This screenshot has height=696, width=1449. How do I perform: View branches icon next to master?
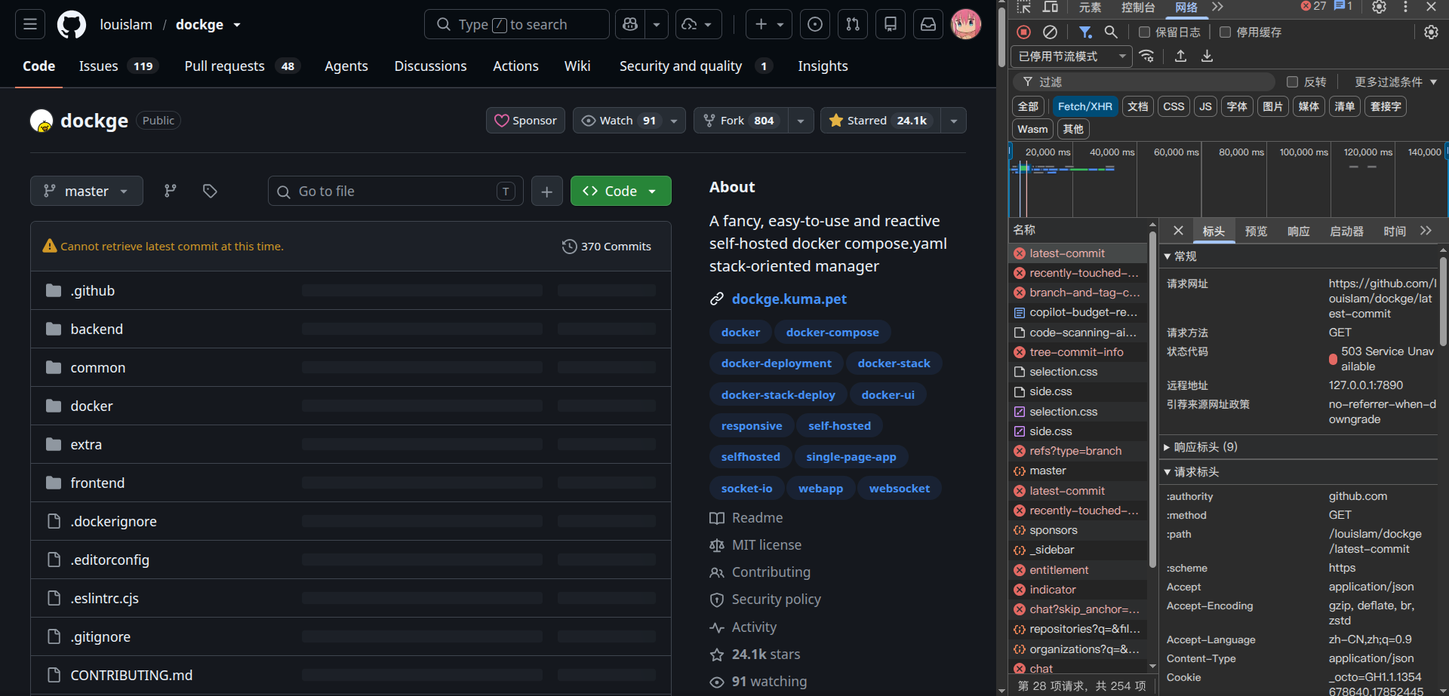click(x=171, y=191)
